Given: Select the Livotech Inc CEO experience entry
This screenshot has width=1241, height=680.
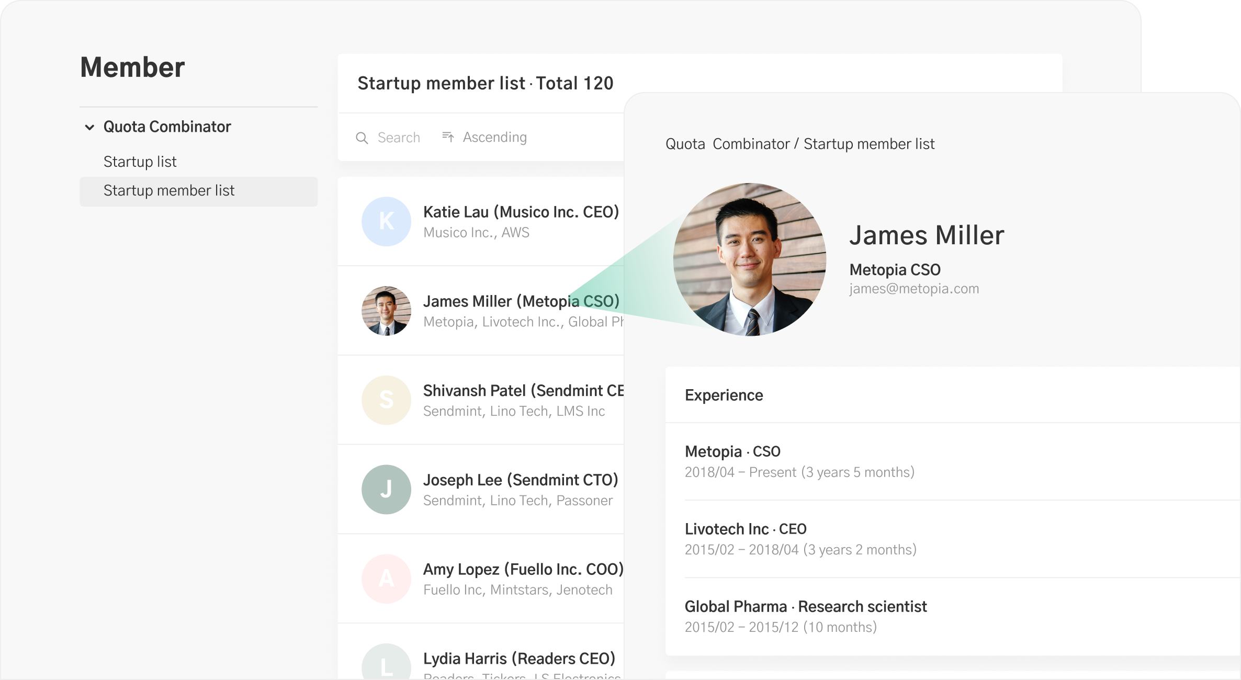Looking at the screenshot, I should tap(800, 539).
